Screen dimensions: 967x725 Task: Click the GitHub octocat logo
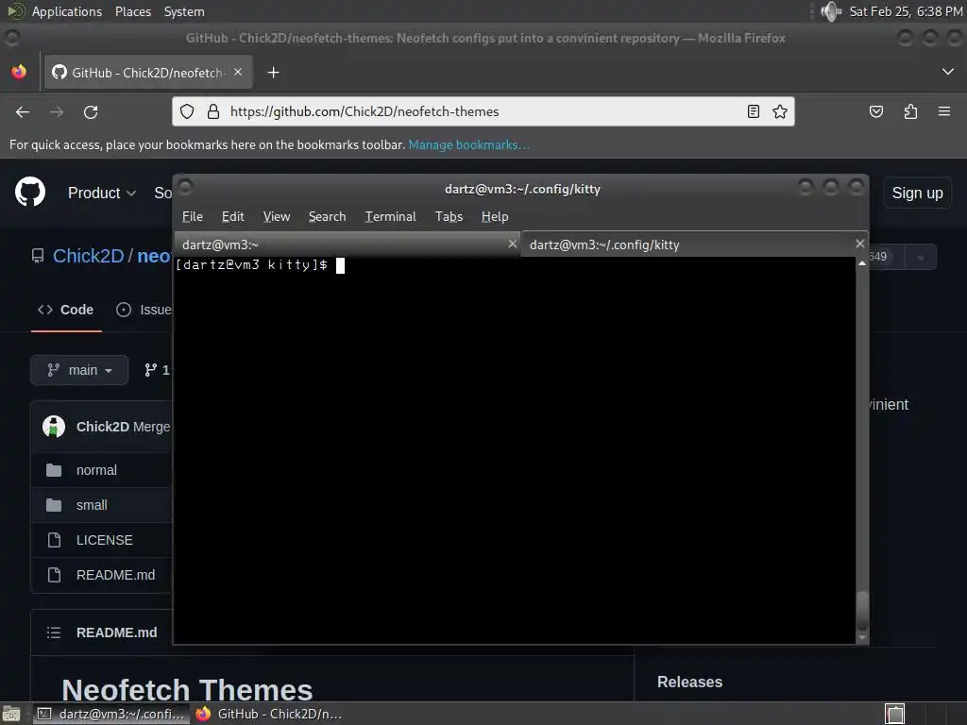pyautogui.click(x=30, y=192)
